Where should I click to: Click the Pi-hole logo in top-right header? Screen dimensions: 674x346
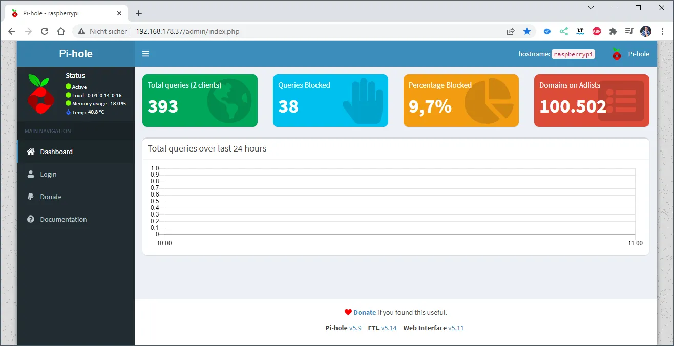(x=617, y=54)
